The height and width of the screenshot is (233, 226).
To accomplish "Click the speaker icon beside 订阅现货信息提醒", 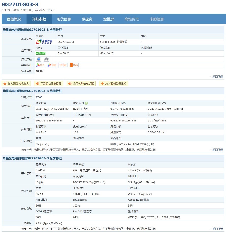I will coord(37,84).
